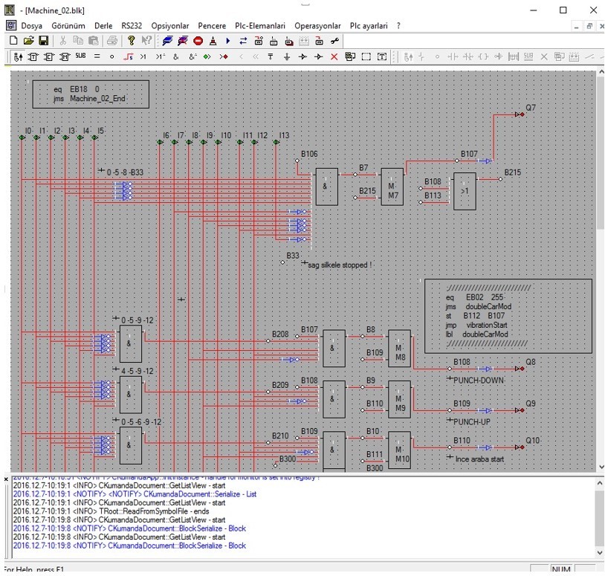The width and height of the screenshot is (605, 576).
Task: Click the canvas scrollbar up arrow
Action: pyautogui.click(x=601, y=72)
